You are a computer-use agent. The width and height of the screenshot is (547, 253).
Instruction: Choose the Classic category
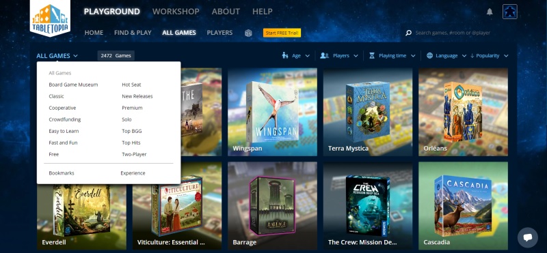coord(56,96)
